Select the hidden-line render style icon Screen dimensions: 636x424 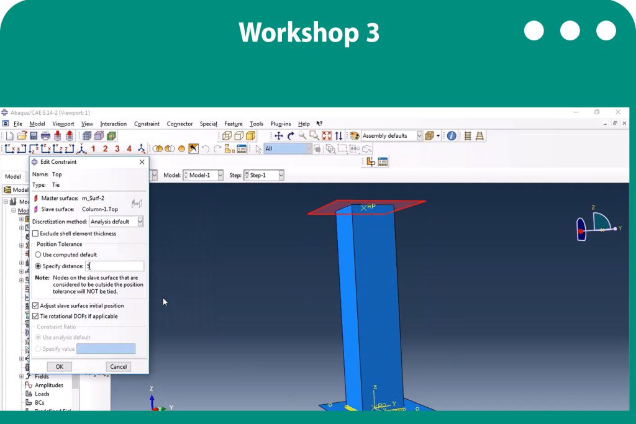[x=239, y=136]
